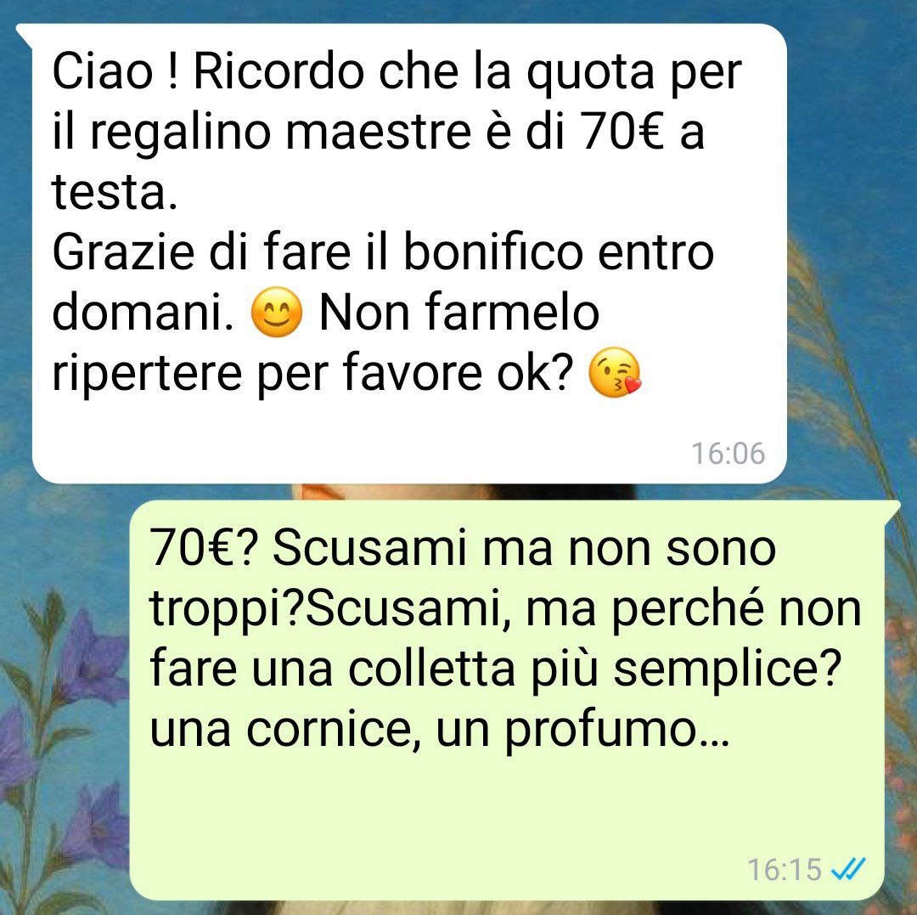The image size is (917, 915).
Task: Click the word 'Ciao' in the white message
Action: tap(103, 71)
